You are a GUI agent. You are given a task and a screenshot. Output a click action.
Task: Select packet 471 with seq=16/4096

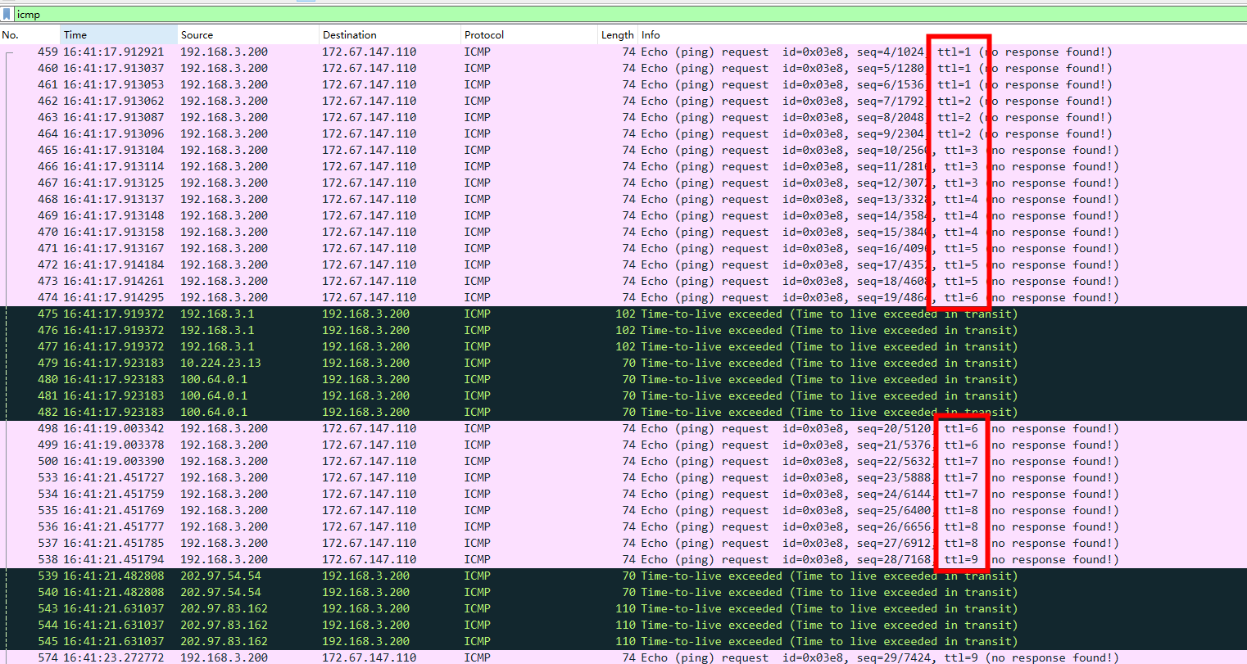[x=623, y=248]
